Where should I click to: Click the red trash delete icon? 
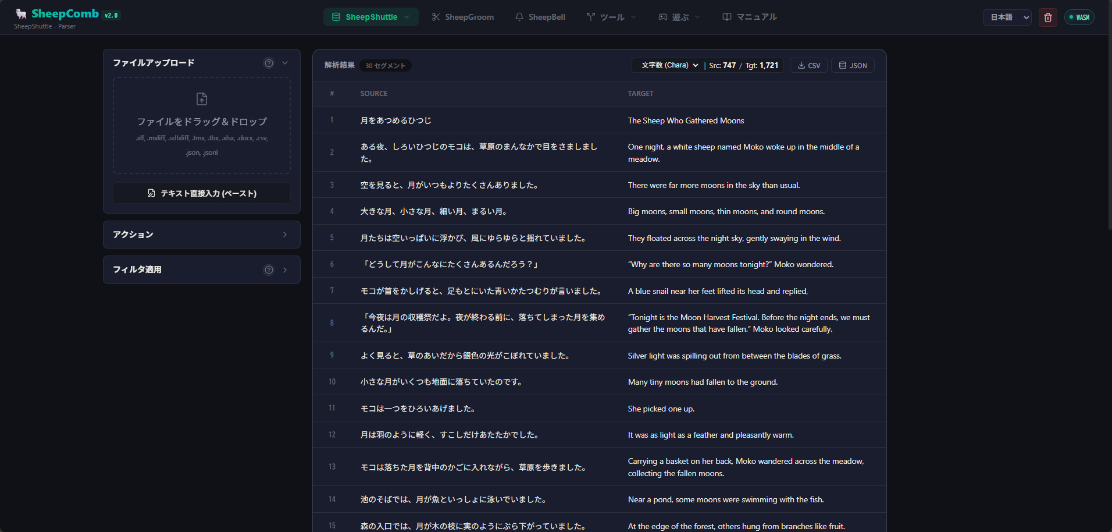(x=1048, y=17)
